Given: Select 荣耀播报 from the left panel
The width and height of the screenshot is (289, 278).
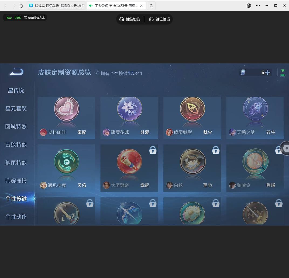Looking at the screenshot, I should point(16,181).
